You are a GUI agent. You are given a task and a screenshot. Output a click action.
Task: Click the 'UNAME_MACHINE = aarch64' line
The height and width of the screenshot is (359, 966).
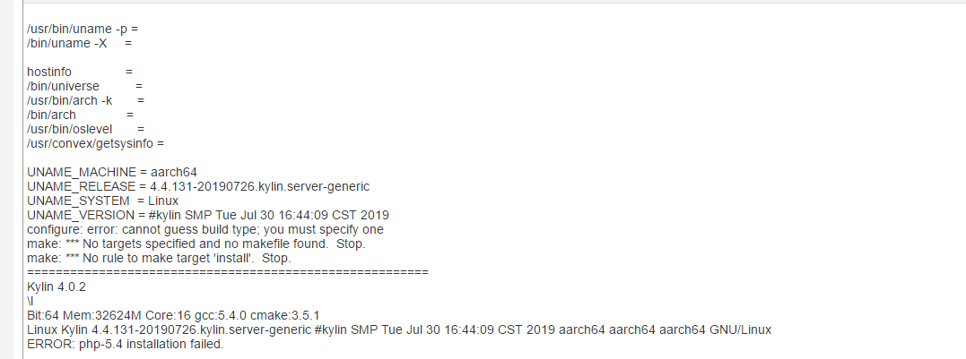coord(112,172)
